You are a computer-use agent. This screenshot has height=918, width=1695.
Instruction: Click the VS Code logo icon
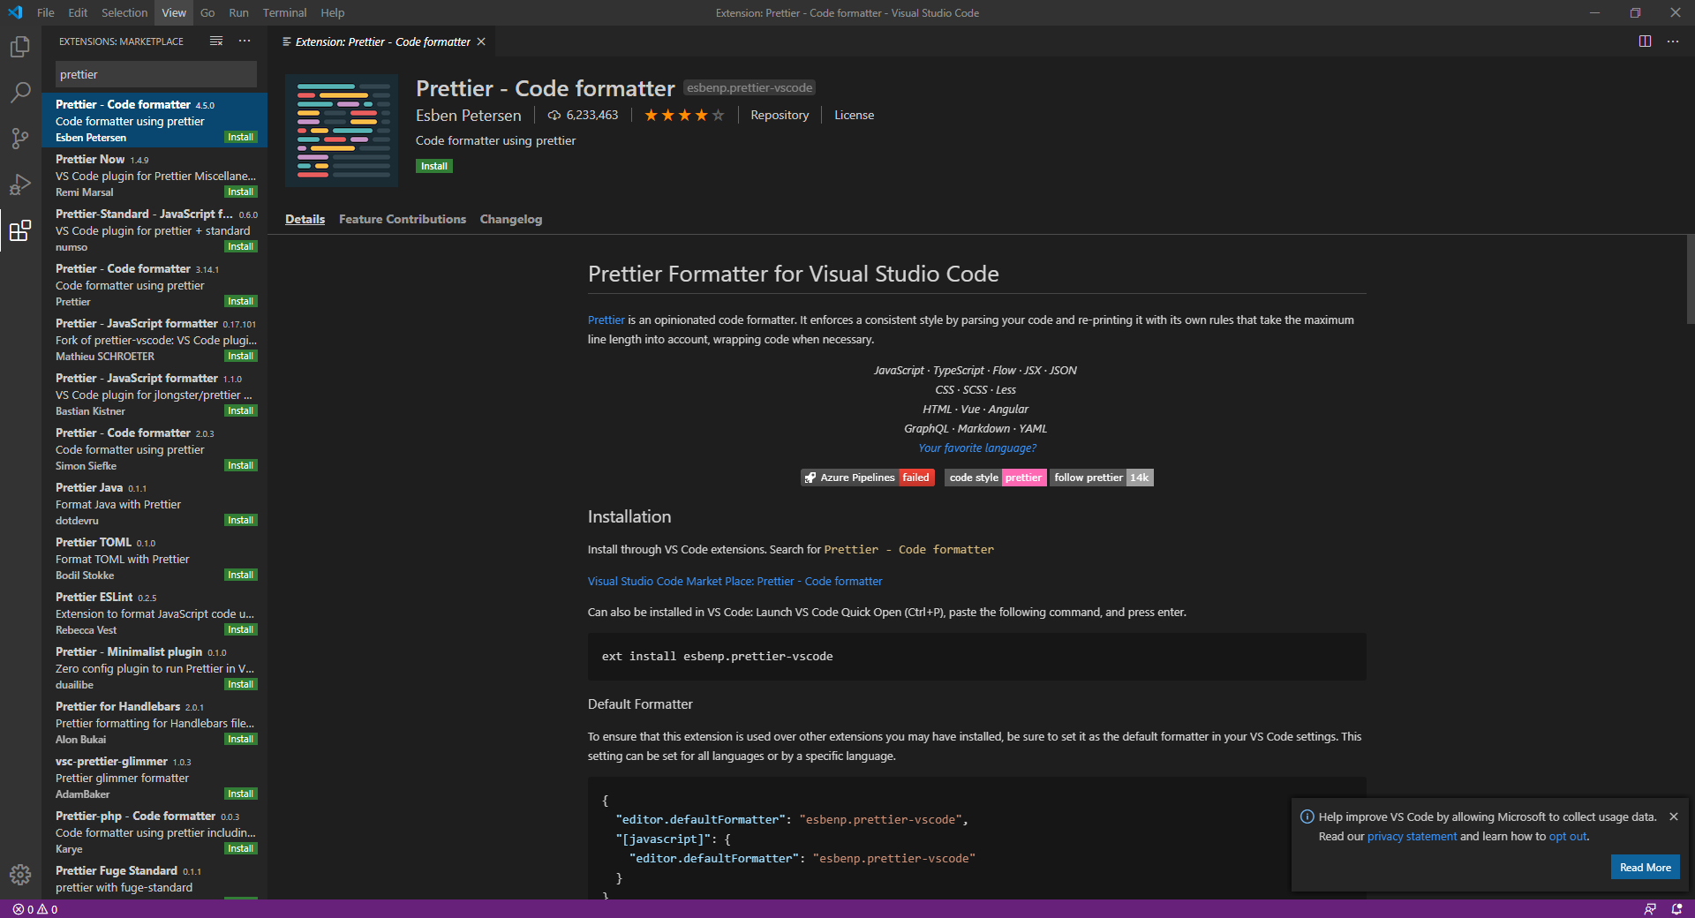point(15,12)
